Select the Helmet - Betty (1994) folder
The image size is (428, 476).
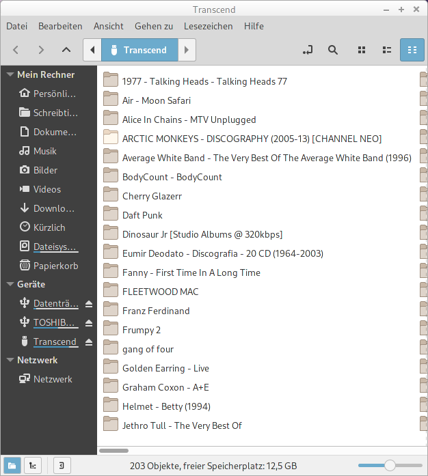(157, 406)
